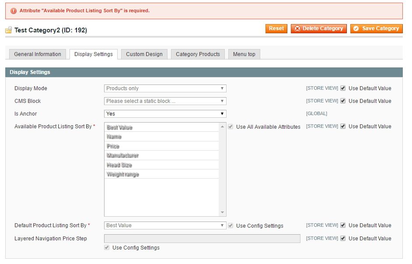This screenshot has height=264, width=412.
Task: Click the red error icon in the alert
Action: [14, 11]
